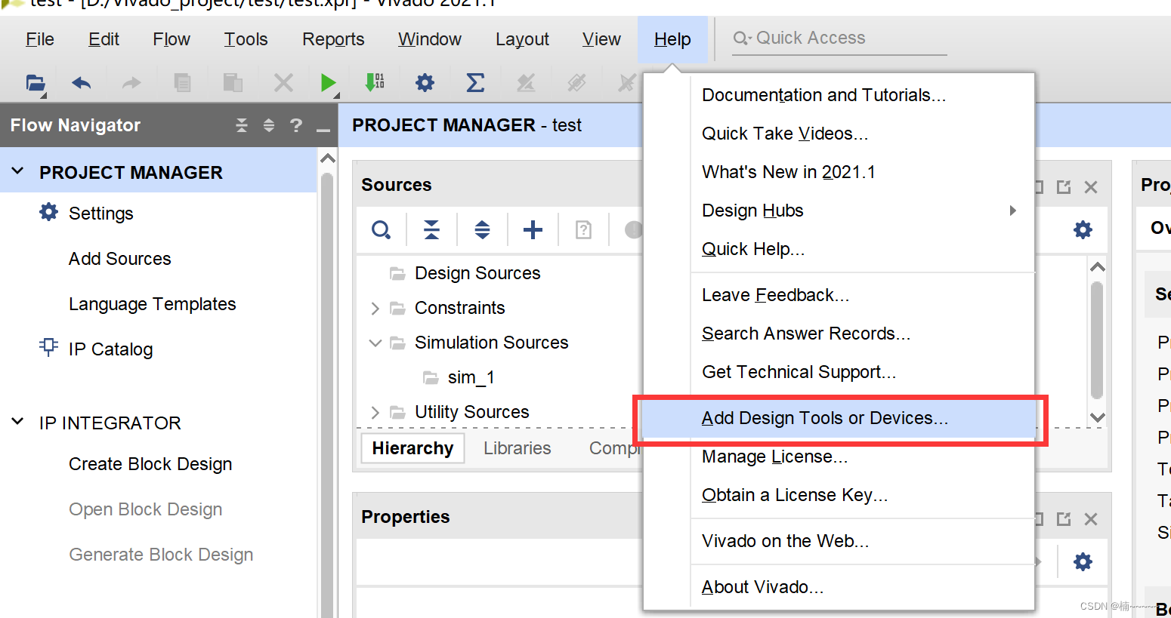
Task: Click the Quick Access search field
Action: point(839,38)
